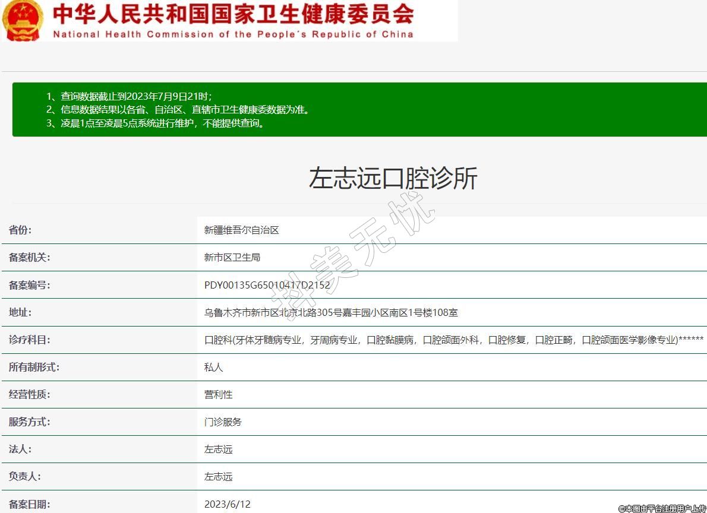This screenshot has width=707, height=513.
Task: Click the first notice line about 2023年7月9日
Action: point(129,96)
